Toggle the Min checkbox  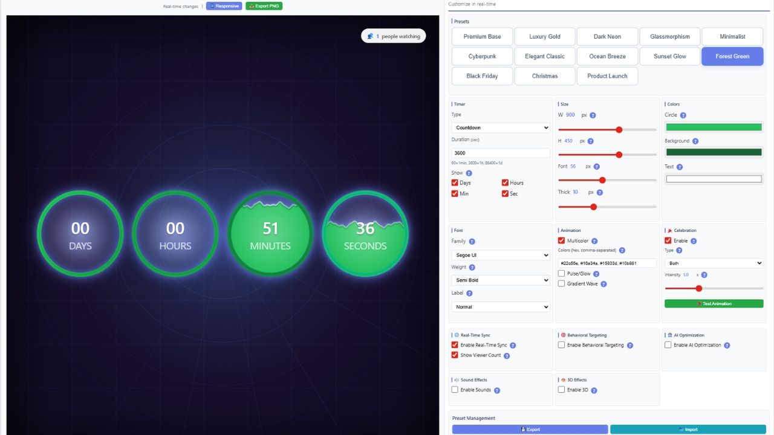455,193
